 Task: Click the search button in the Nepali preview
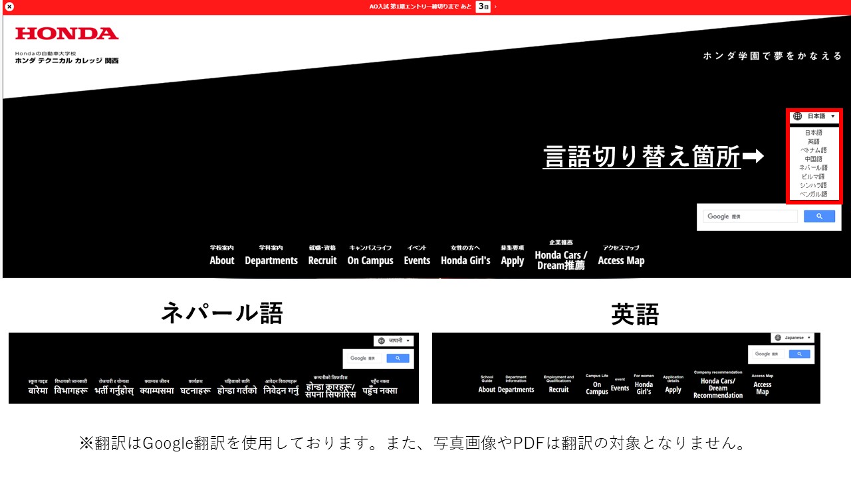pyautogui.click(x=398, y=358)
